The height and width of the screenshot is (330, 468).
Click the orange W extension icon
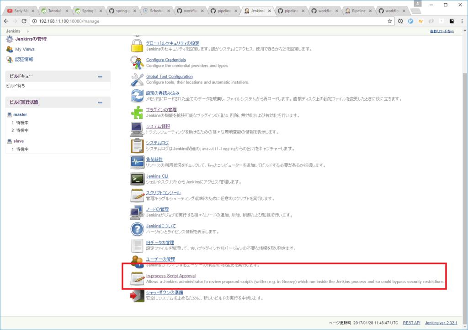(x=421, y=21)
